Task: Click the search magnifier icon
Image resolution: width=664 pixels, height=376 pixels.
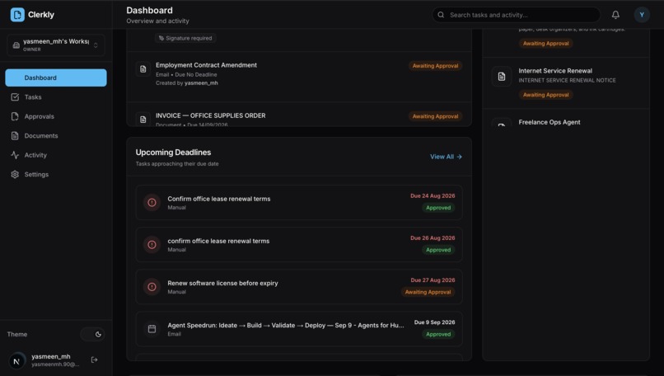Action: click(x=441, y=15)
